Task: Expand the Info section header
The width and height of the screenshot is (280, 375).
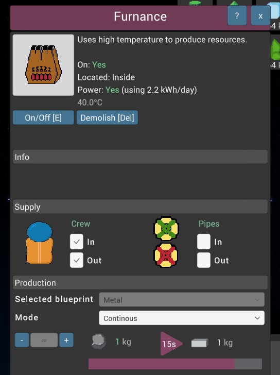Action: pyautogui.click(x=140, y=157)
